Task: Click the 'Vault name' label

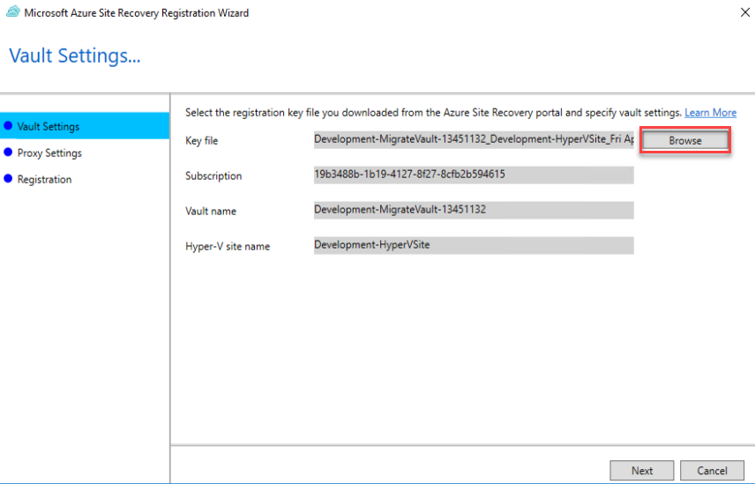Action: point(211,212)
